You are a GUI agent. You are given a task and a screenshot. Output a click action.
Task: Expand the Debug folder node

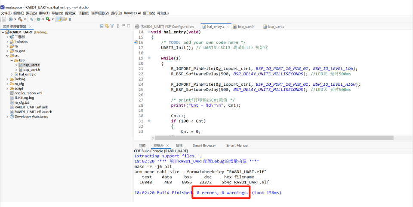pos(7,79)
